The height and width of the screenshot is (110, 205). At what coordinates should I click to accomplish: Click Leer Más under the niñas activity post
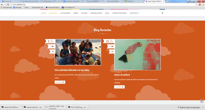click(60, 82)
